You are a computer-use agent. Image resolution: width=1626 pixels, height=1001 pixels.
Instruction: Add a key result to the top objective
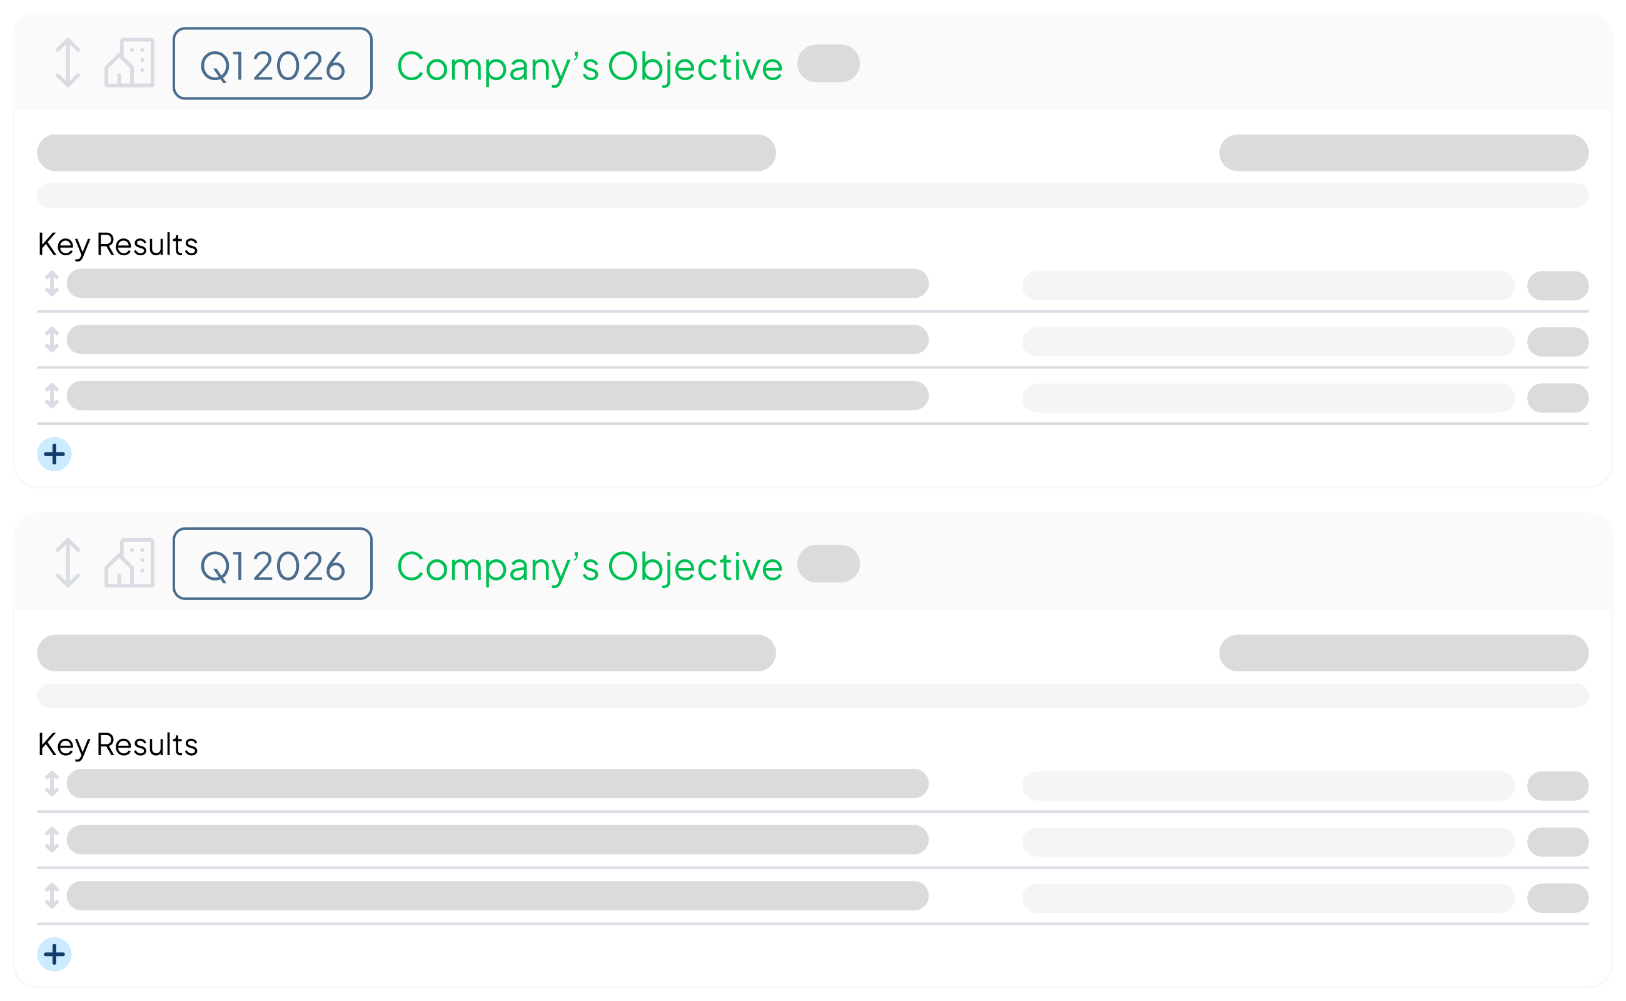tap(54, 454)
